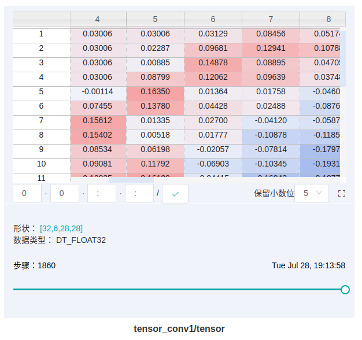Viewport: 362px width, 340px height.
Task: Select column header 4
Action: pos(97,19)
